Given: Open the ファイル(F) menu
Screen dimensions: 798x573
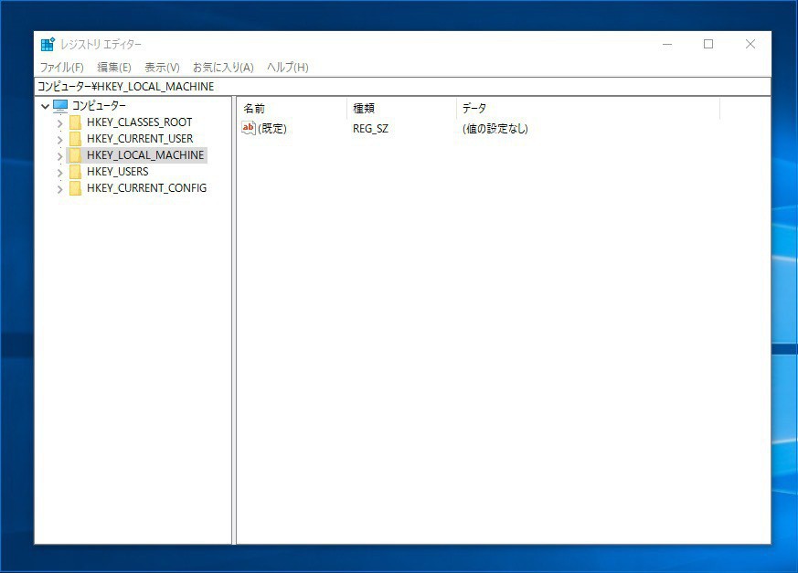Looking at the screenshot, I should (62, 68).
